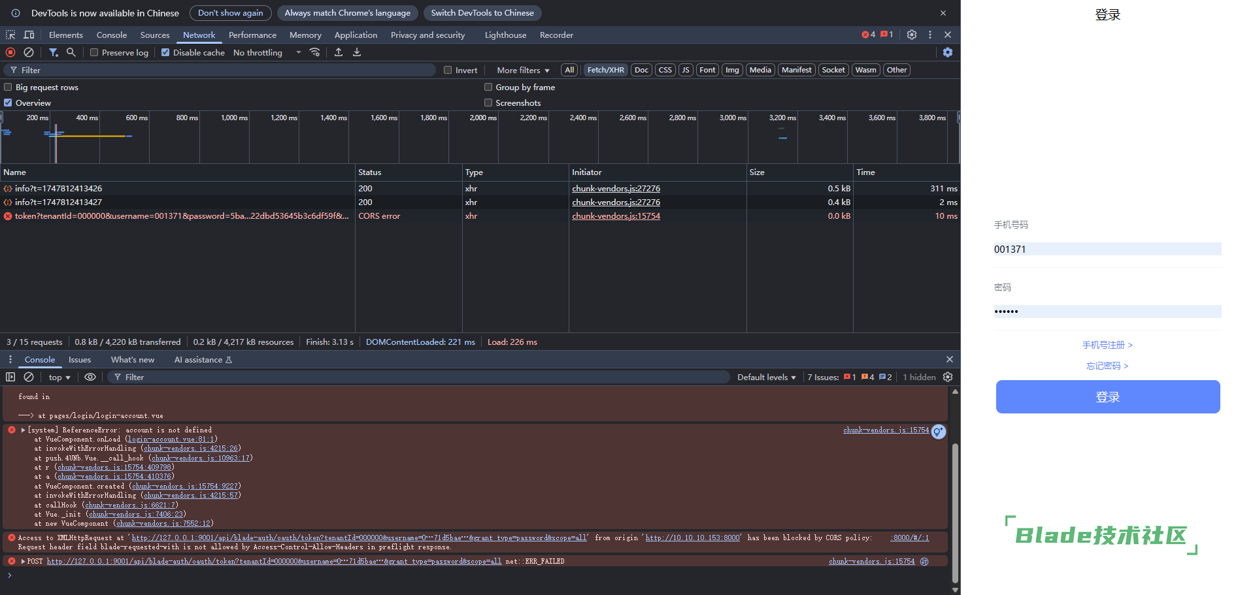
Task: Switch to the Performance panel
Action: tap(252, 35)
